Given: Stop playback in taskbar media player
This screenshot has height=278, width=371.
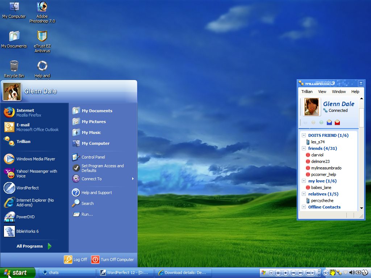Looking at the screenshot, I should (285, 273).
